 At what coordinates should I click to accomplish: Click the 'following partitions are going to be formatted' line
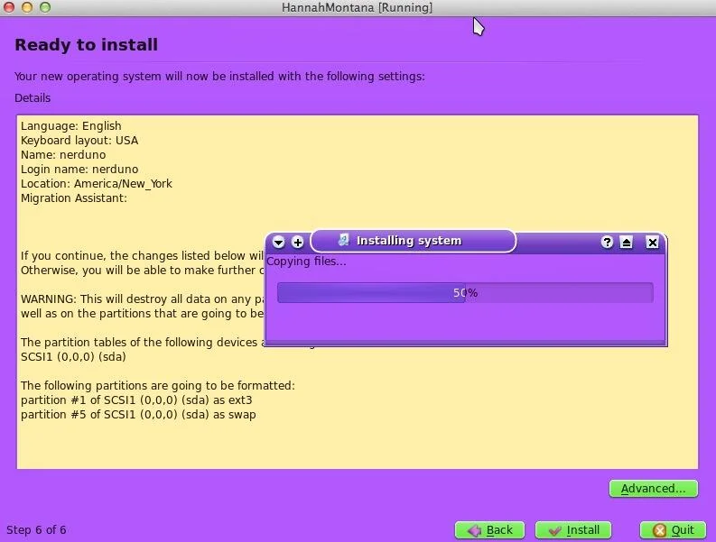pos(158,385)
